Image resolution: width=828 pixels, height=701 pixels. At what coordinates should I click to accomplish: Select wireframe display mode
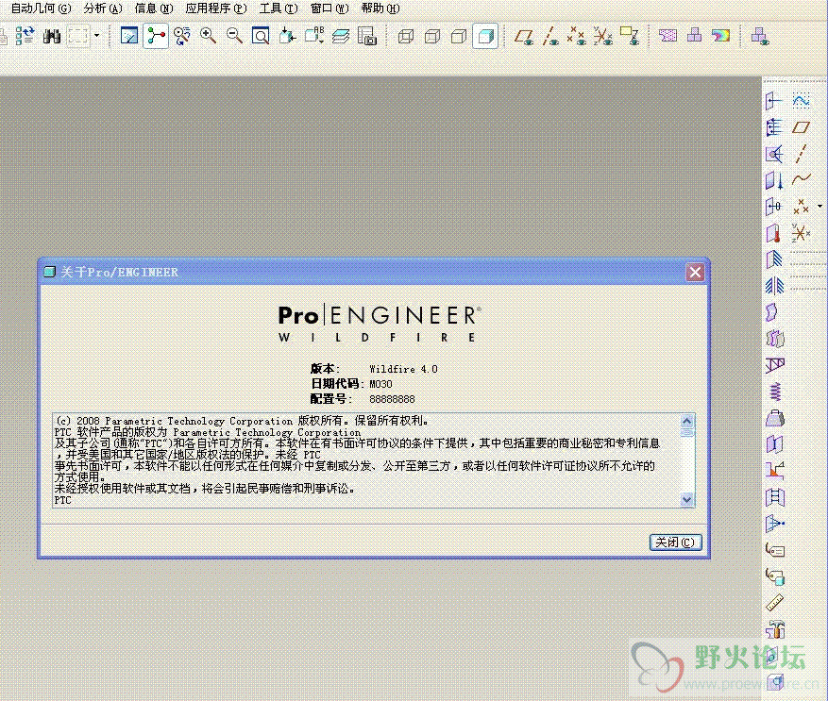[x=406, y=36]
